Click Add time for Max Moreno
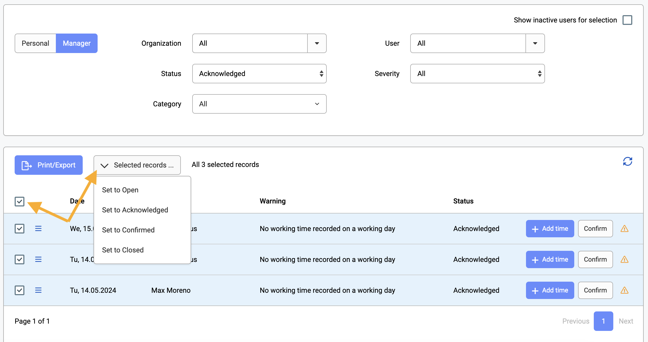 (550, 290)
